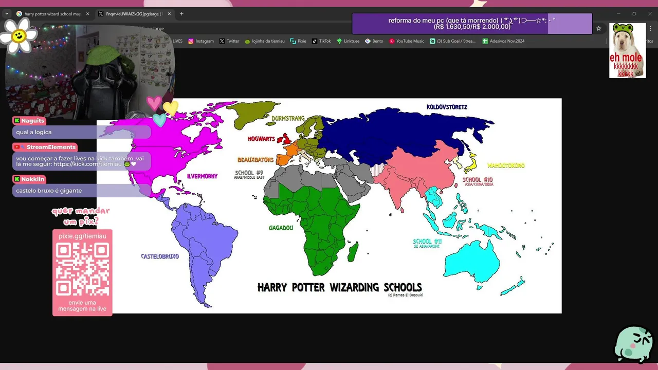This screenshot has height=370, width=658.
Task: Click the HOGWARTS label on the map
Action: [261, 139]
